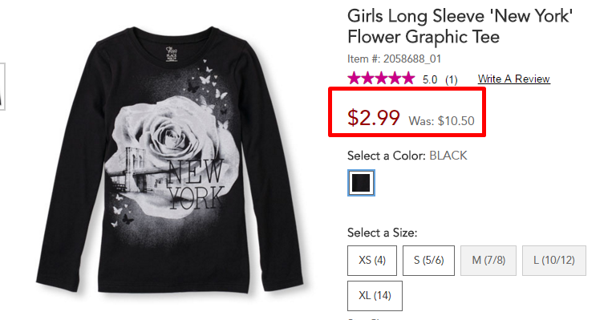Click the Girls Long Sleeve product title
This screenshot has width=616, height=320.
pyautogui.click(x=460, y=26)
